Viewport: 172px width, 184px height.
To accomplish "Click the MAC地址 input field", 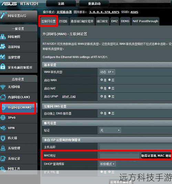I will (x=119, y=156).
